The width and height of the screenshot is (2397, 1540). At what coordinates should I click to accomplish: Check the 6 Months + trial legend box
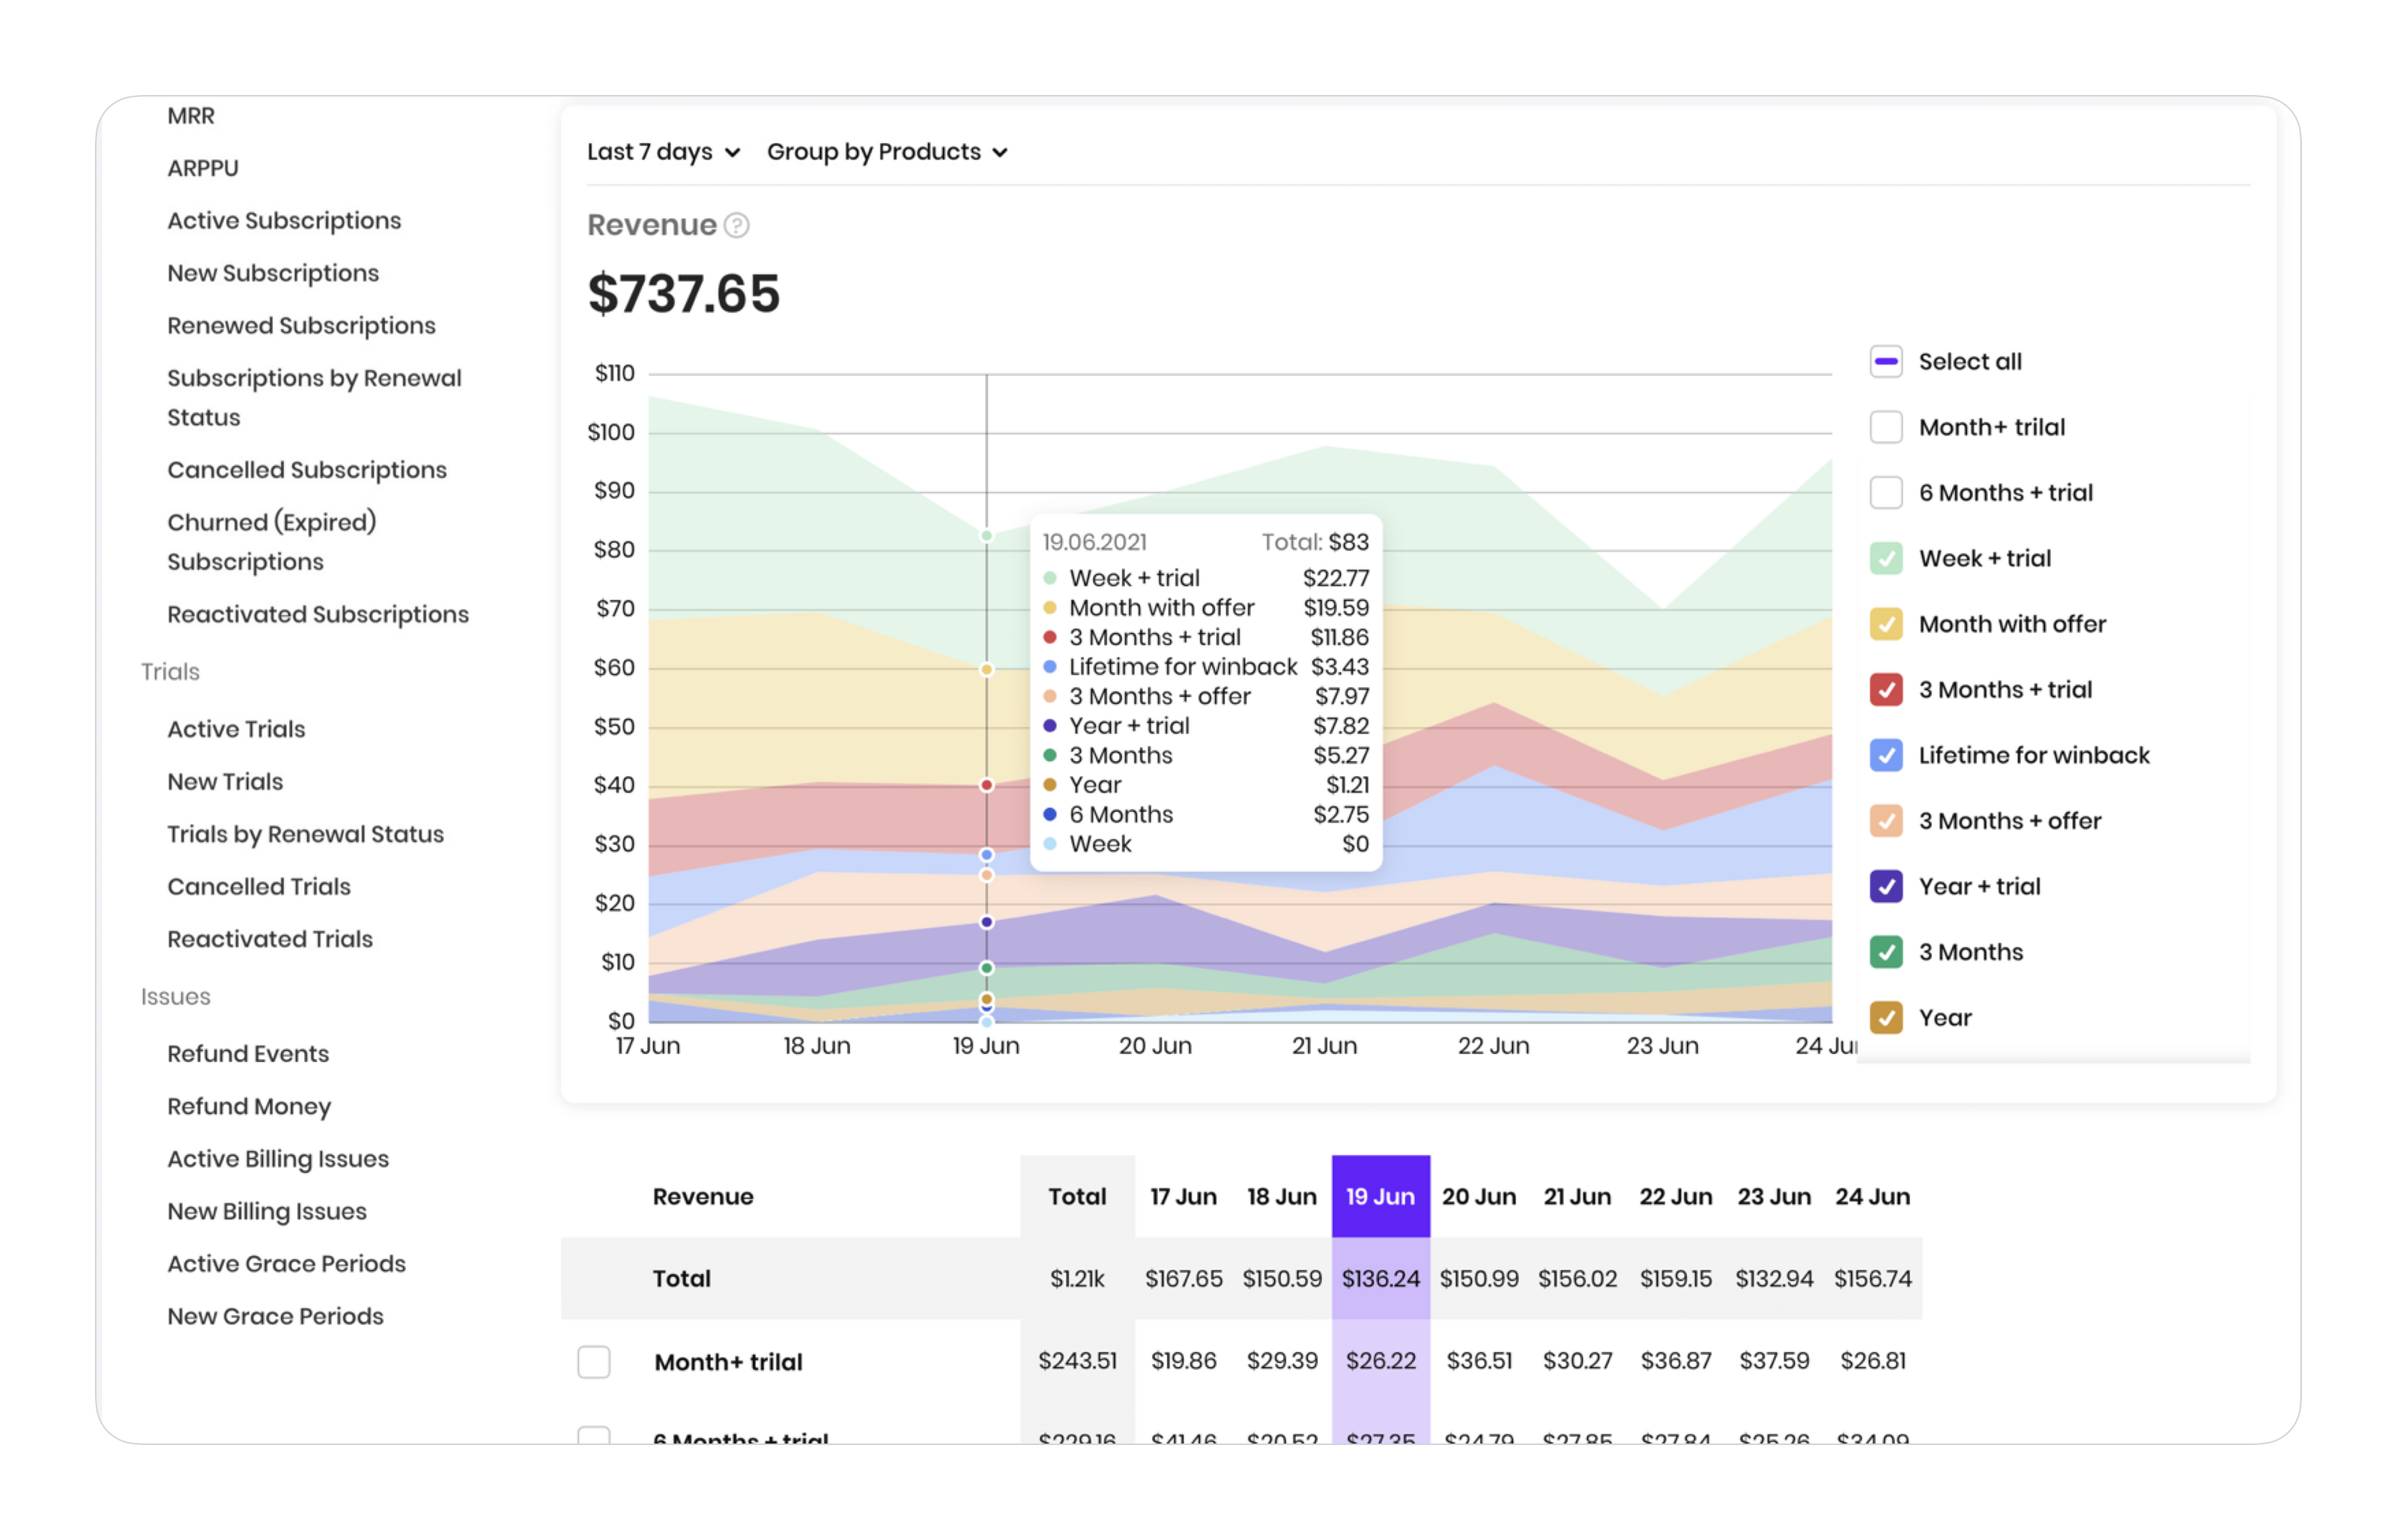[1885, 493]
